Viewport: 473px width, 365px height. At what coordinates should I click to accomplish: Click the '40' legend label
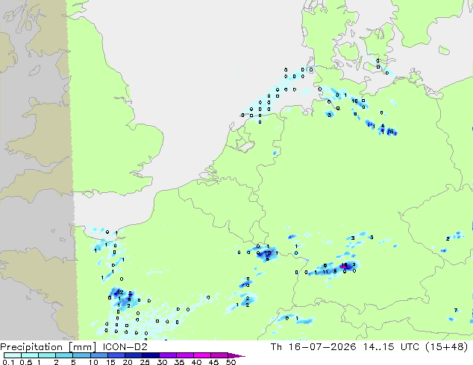coord(196,362)
